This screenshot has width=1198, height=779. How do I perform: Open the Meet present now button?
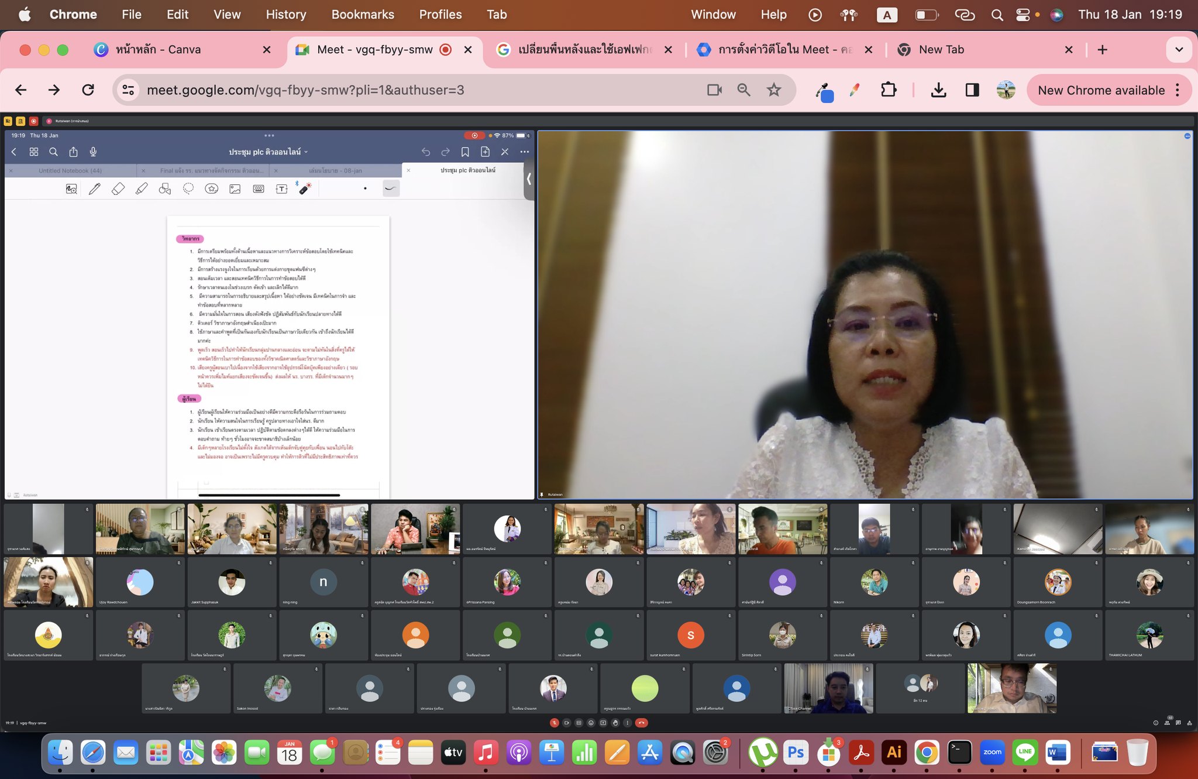coord(603,723)
